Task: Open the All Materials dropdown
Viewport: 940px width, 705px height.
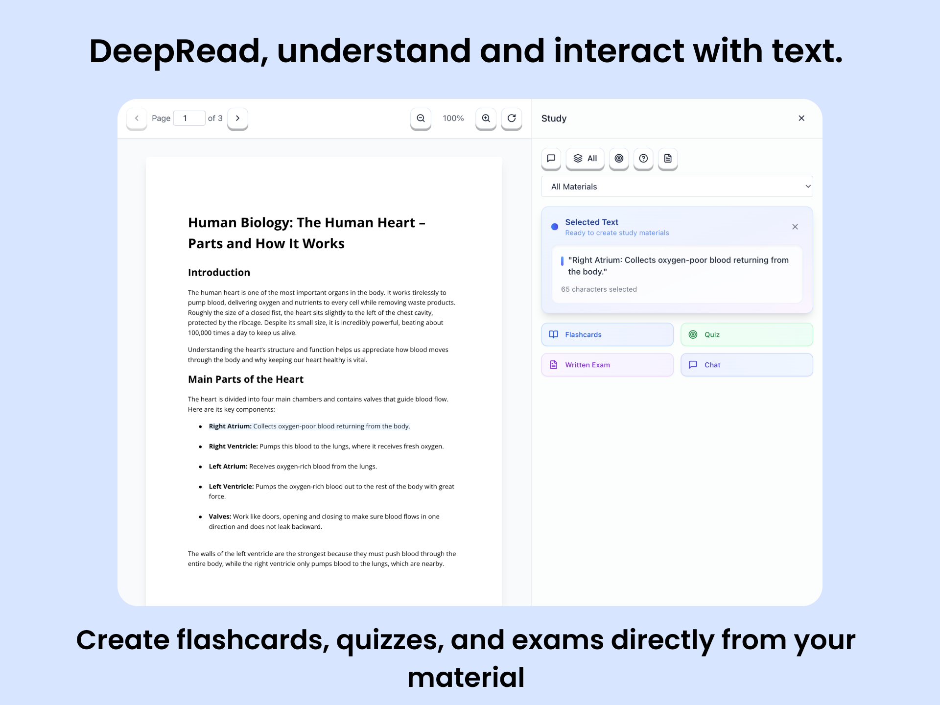Action: click(677, 187)
